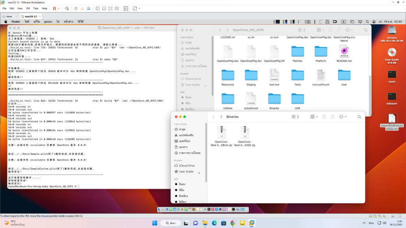
Task: Close the macOS 13 tab
Action: click(40, 16)
